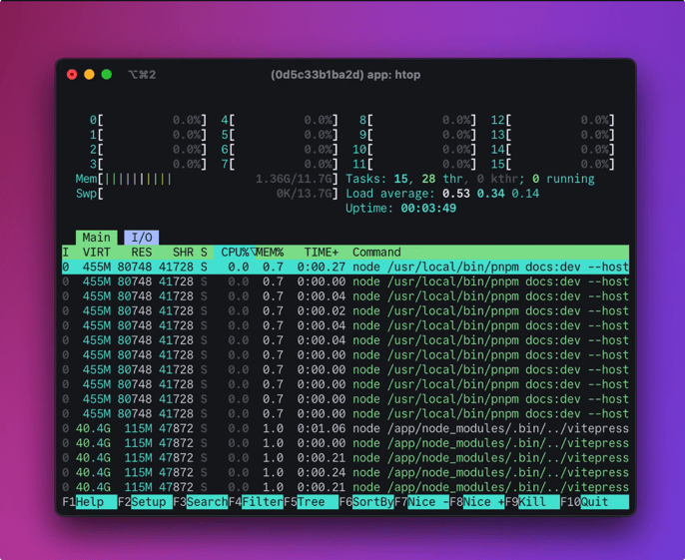This screenshot has height=560, width=685.
Task: Sort by TIME+ column header
Action: (322, 252)
